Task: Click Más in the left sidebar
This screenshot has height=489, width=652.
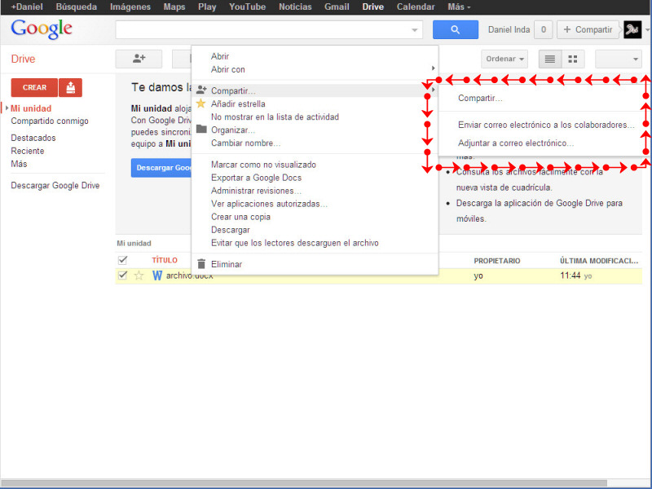Action: 19,164
